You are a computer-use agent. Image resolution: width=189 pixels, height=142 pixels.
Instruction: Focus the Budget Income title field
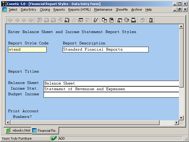[111, 95]
